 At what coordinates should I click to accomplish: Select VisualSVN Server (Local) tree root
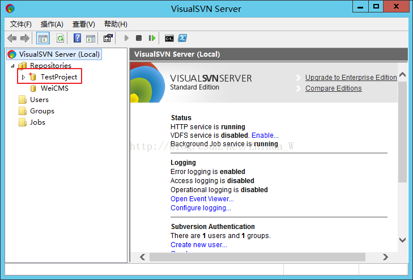click(x=54, y=54)
